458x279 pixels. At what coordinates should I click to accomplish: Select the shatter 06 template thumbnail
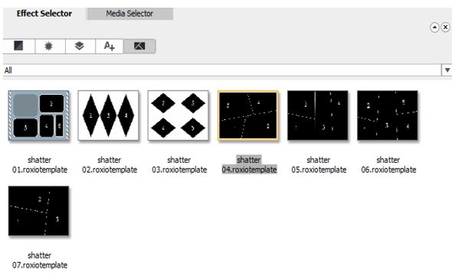388,115
